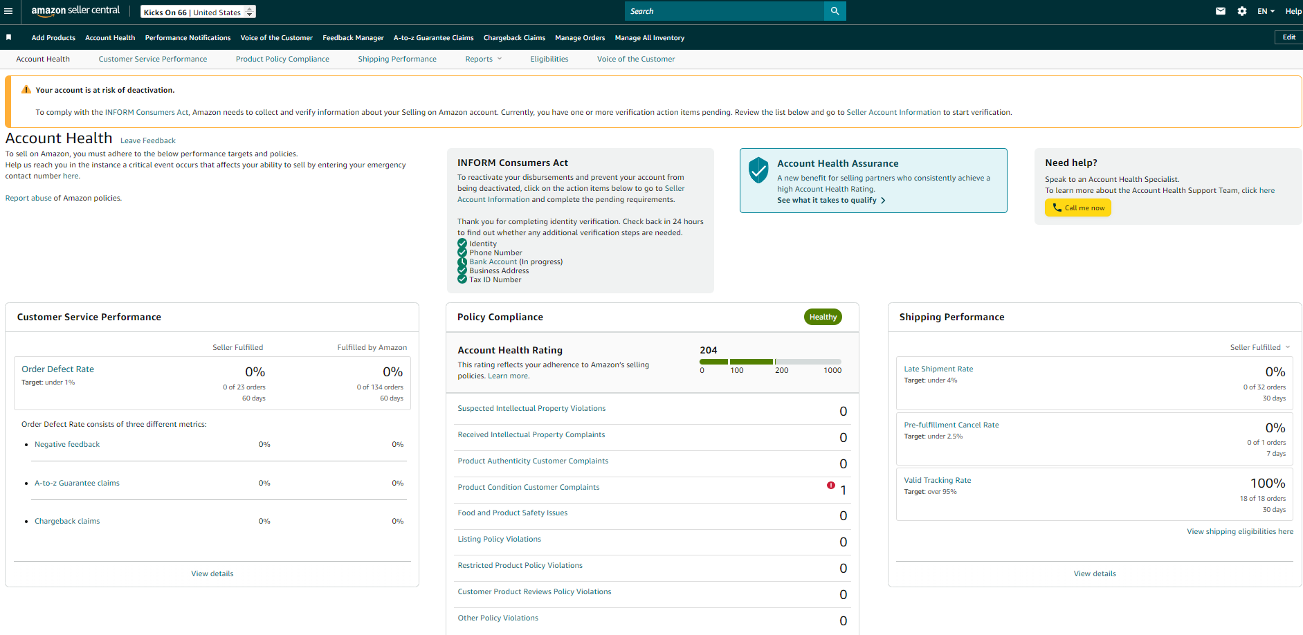
Task: View details of Shipping Performance
Action: pos(1095,574)
